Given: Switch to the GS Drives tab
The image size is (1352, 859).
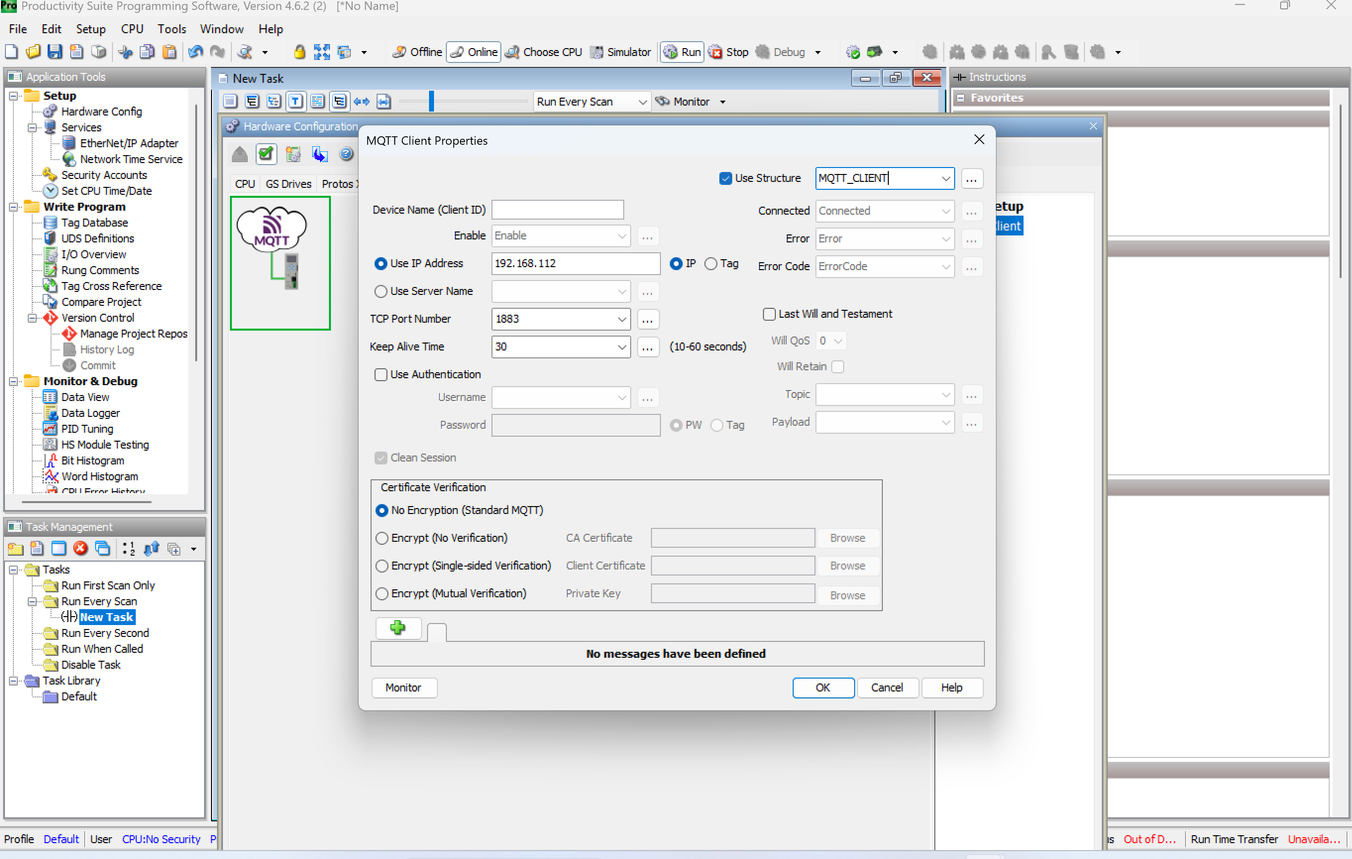Looking at the screenshot, I should click(289, 184).
